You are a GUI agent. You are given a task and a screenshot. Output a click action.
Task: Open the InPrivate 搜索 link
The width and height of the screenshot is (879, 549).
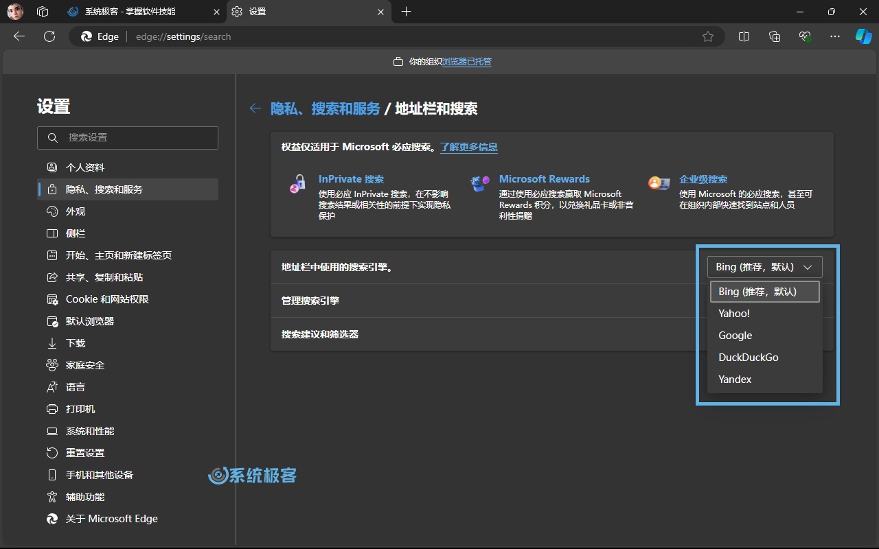351,179
